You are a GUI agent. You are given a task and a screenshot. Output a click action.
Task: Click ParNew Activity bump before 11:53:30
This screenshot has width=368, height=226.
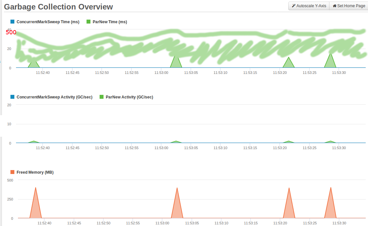[x=330, y=142]
